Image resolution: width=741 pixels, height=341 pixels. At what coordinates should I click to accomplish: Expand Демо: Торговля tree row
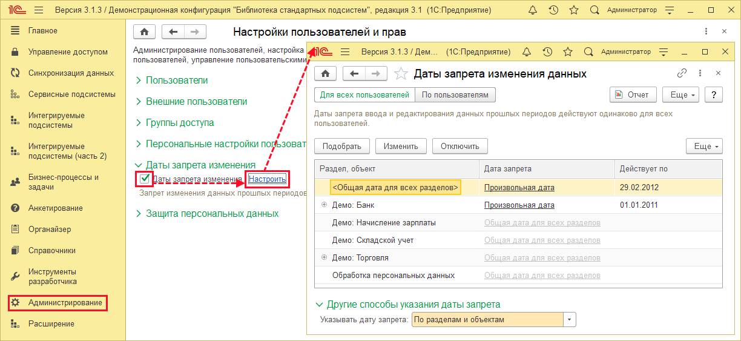pyautogui.click(x=324, y=257)
